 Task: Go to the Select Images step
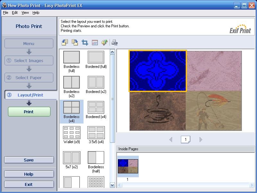(29, 60)
